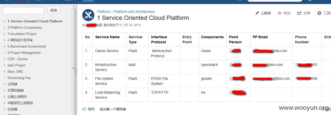
Task: Open 'Restocking Fee' page link
Action: point(19,78)
